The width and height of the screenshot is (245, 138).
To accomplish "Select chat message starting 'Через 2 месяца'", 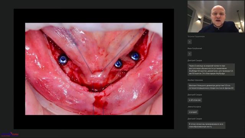I will (x=211, y=70).
